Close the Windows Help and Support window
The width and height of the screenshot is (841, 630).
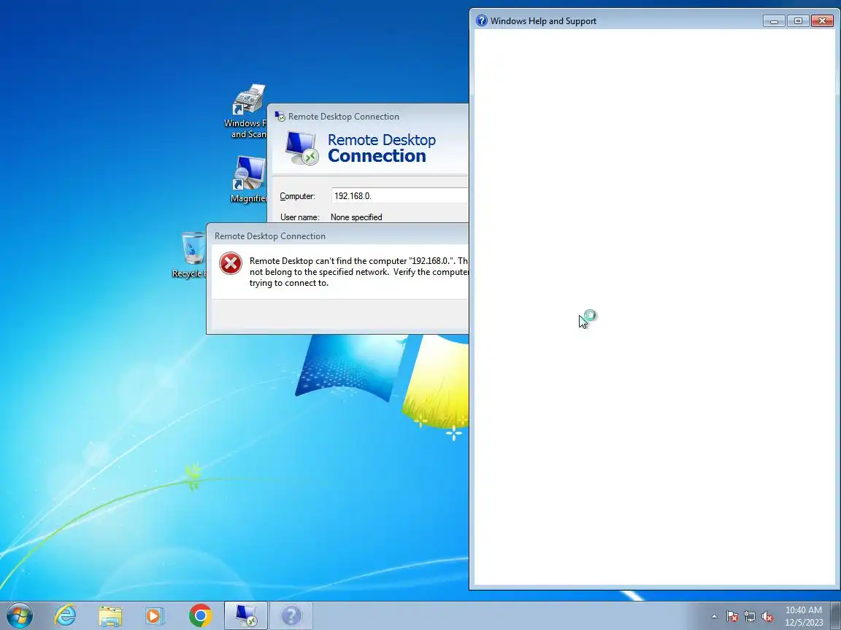(x=822, y=21)
